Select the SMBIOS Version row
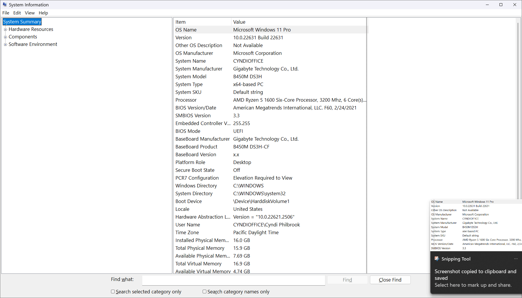522x298 pixels. (x=270, y=116)
